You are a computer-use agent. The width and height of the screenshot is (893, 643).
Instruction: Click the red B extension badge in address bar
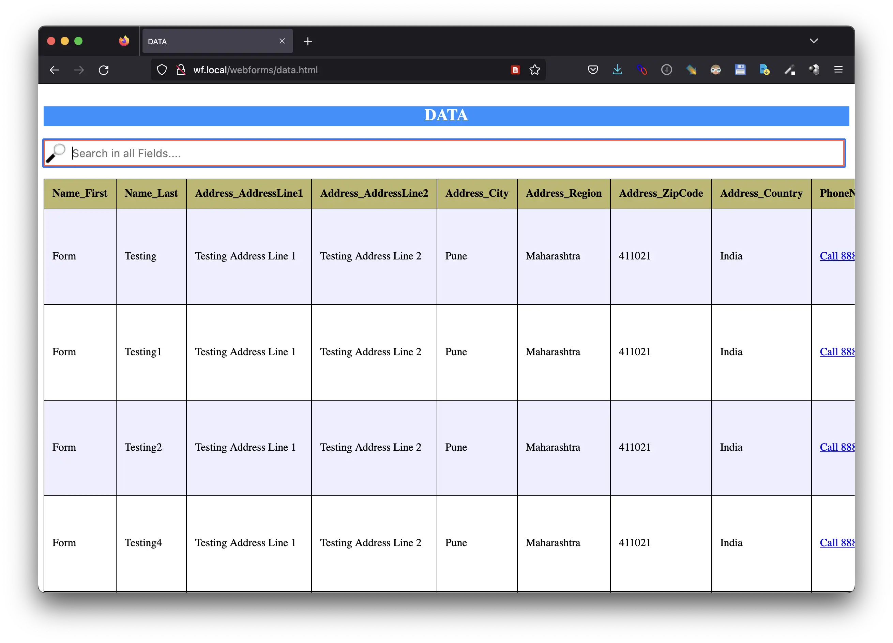click(515, 70)
